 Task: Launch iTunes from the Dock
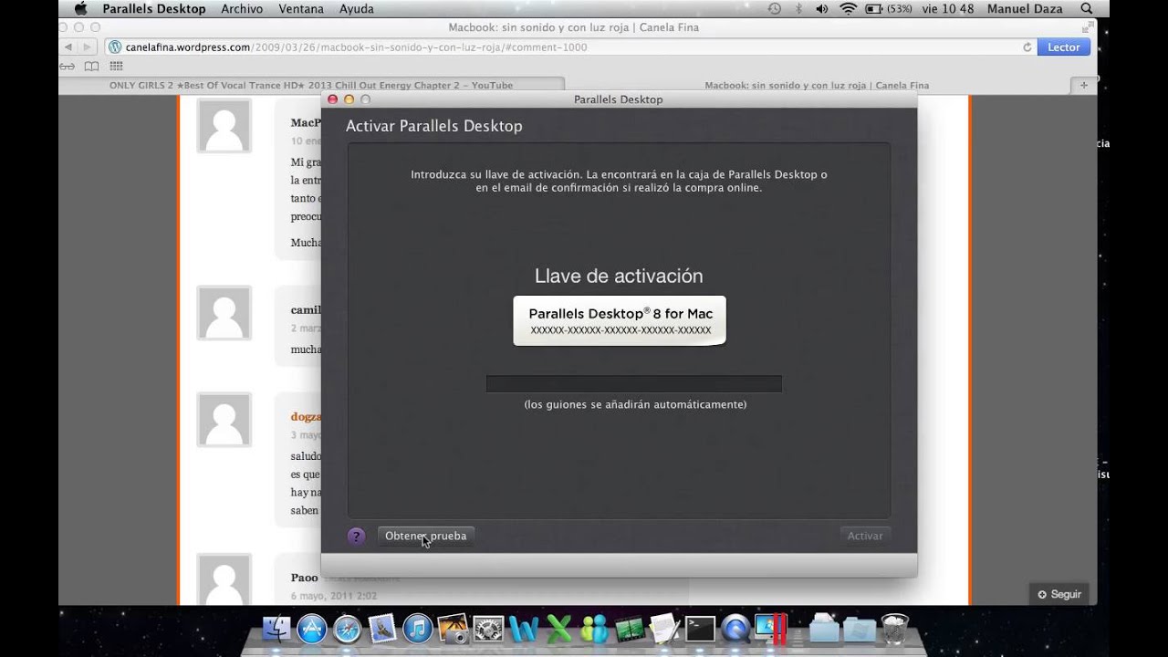418,629
